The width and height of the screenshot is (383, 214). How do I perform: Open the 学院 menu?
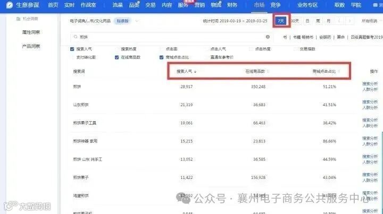point(356,5)
